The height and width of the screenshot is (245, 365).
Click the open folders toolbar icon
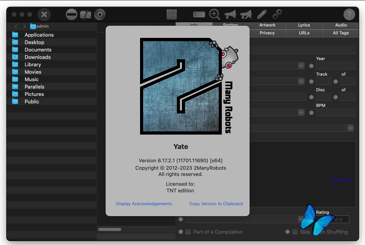click(x=86, y=15)
